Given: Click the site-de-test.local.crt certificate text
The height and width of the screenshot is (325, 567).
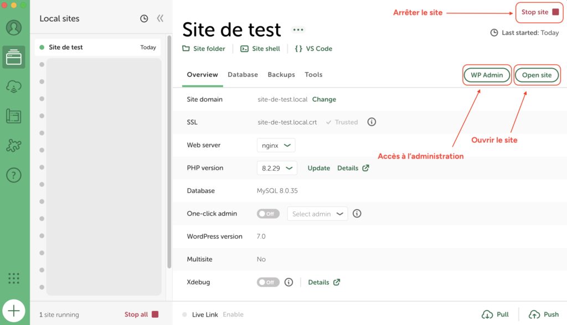Looking at the screenshot, I should coord(287,122).
